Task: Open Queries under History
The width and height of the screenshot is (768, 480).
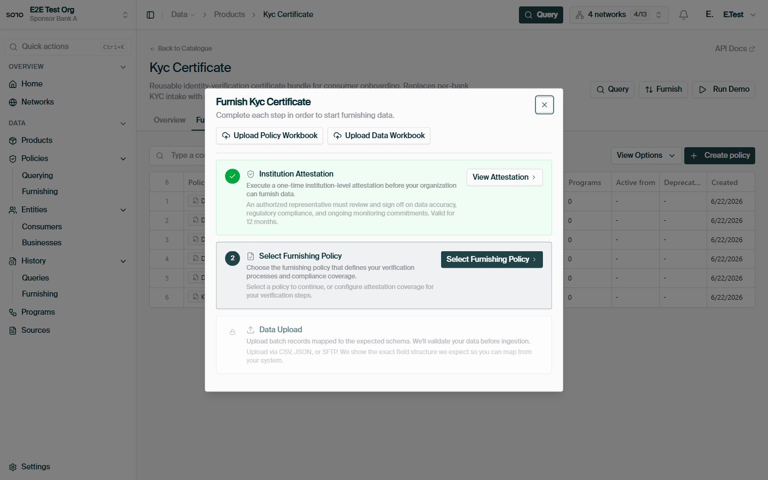Action: [x=35, y=278]
